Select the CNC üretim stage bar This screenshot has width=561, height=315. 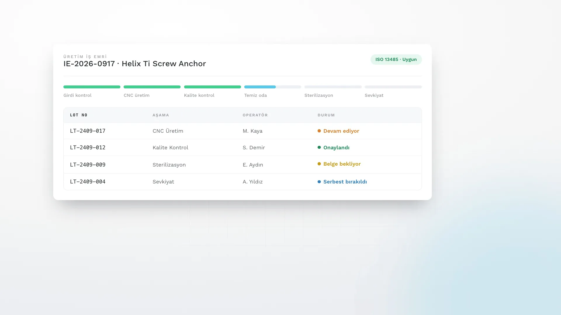point(152,87)
